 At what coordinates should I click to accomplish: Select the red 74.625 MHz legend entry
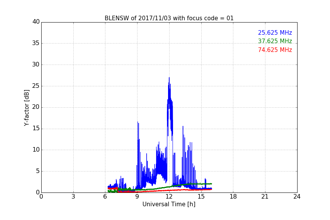pyautogui.click(x=275, y=50)
